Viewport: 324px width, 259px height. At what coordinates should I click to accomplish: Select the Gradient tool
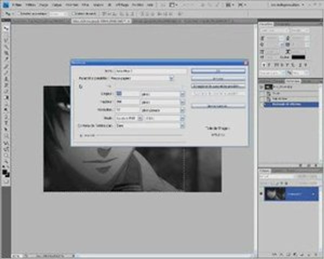tap(6, 97)
